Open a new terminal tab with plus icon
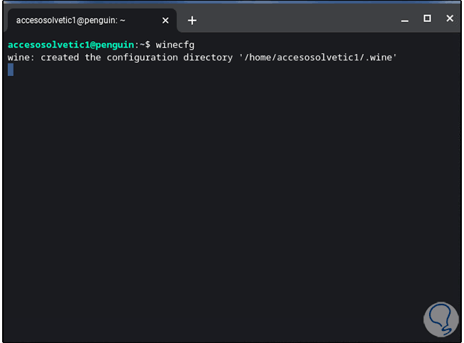 (192, 21)
